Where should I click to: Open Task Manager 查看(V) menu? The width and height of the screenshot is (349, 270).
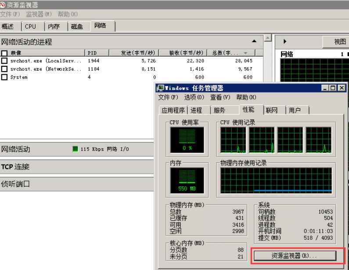220,97
